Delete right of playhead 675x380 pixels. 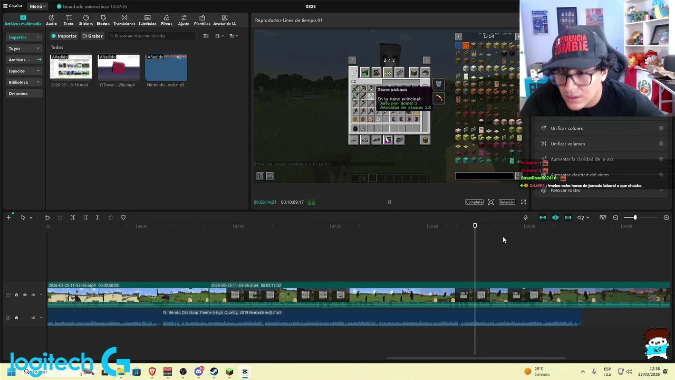98,217
